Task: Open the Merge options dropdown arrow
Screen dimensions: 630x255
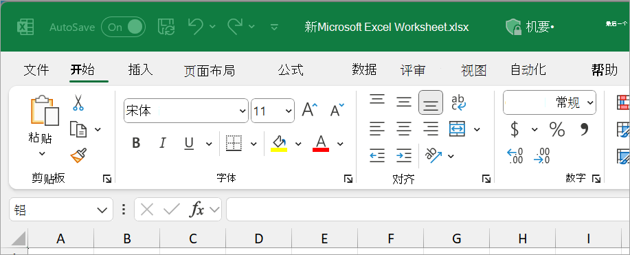Action: (477, 129)
